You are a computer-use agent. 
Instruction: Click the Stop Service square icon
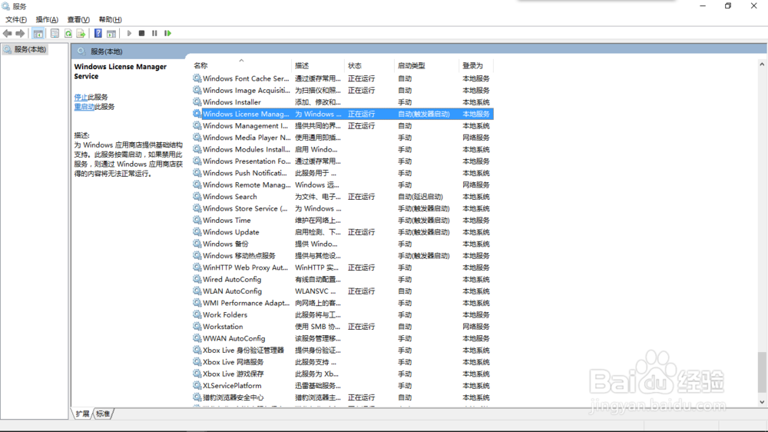(x=141, y=33)
